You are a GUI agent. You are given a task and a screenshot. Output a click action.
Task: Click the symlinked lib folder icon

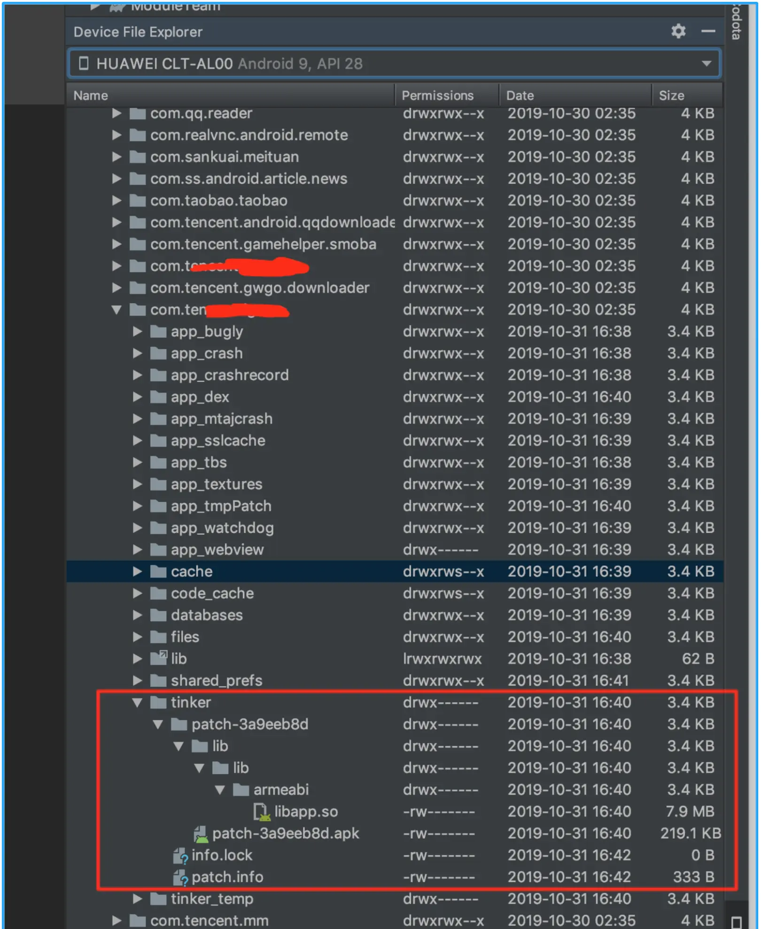[x=158, y=658]
